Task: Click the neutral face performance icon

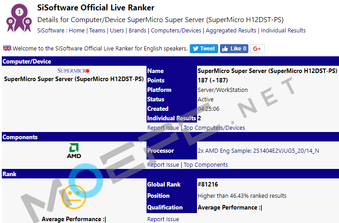Action: 74,196
